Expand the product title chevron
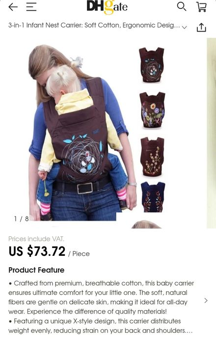This screenshot has height=344, width=216. (185, 27)
